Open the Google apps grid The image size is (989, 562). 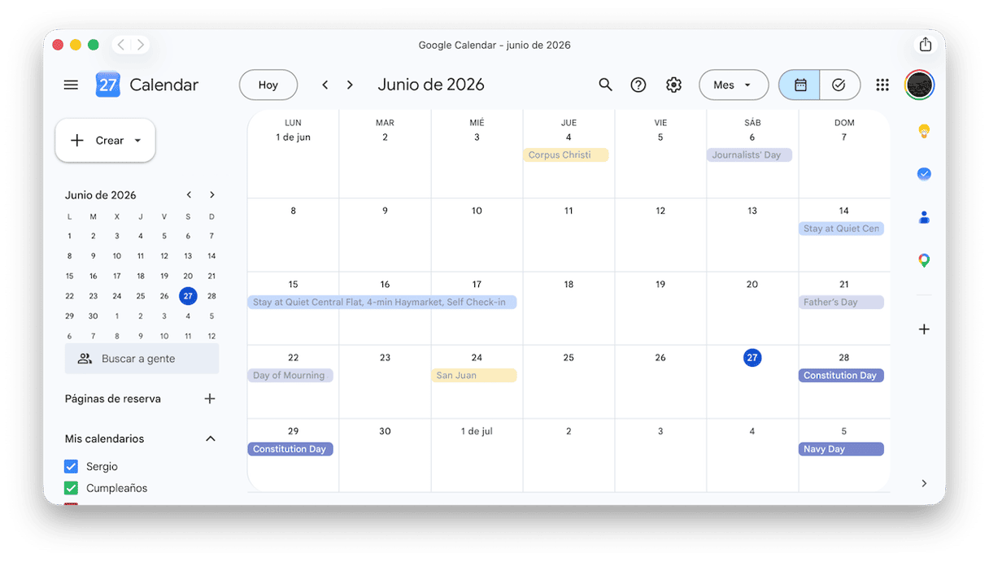coord(882,85)
